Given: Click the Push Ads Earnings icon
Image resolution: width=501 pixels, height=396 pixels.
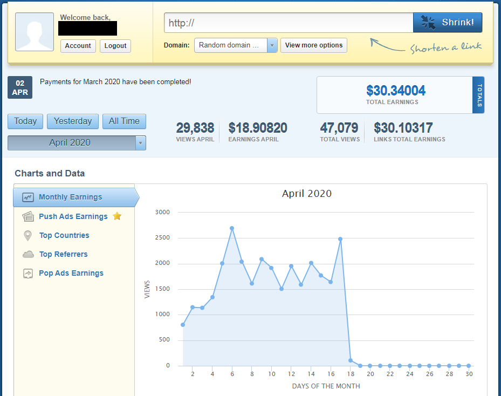Looking at the screenshot, I should pyautogui.click(x=28, y=216).
